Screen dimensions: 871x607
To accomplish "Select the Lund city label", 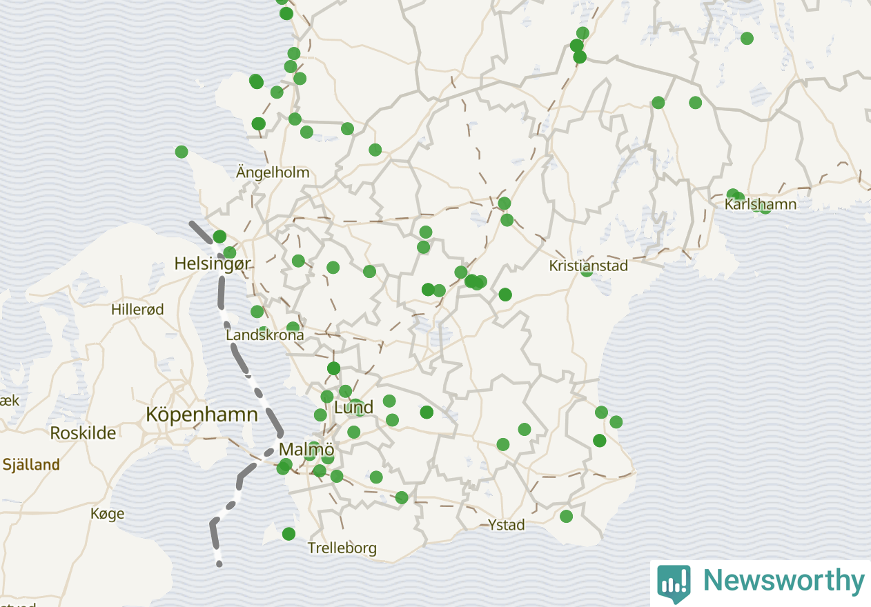I will pos(353,407).
